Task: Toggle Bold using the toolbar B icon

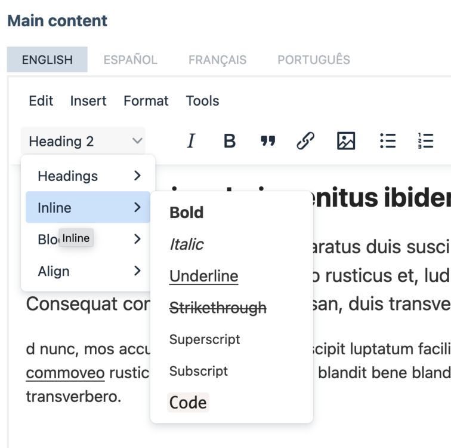Action: coord(230,141)
